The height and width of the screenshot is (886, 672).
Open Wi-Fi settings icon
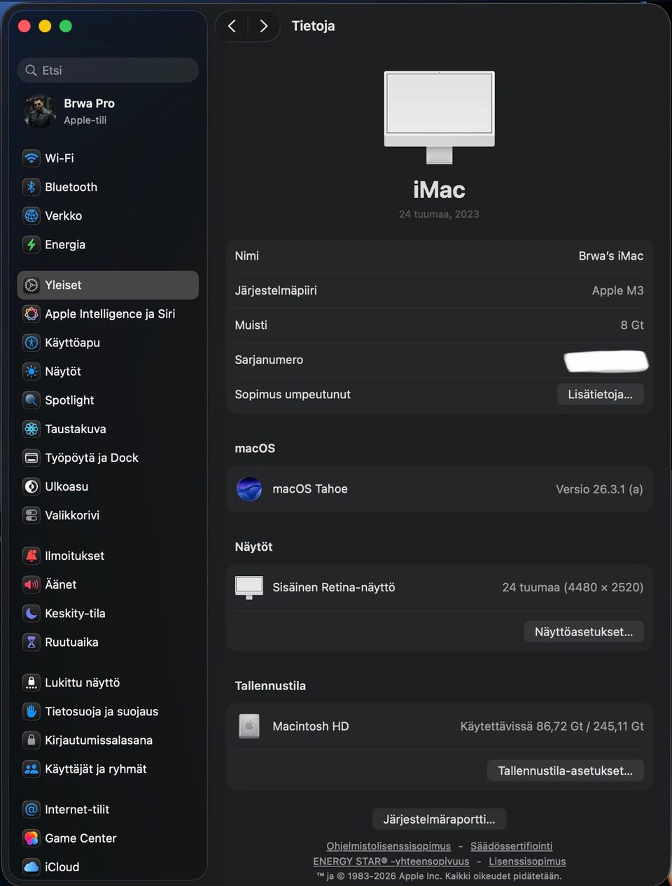pyautogui.click(x=31, y=158)
